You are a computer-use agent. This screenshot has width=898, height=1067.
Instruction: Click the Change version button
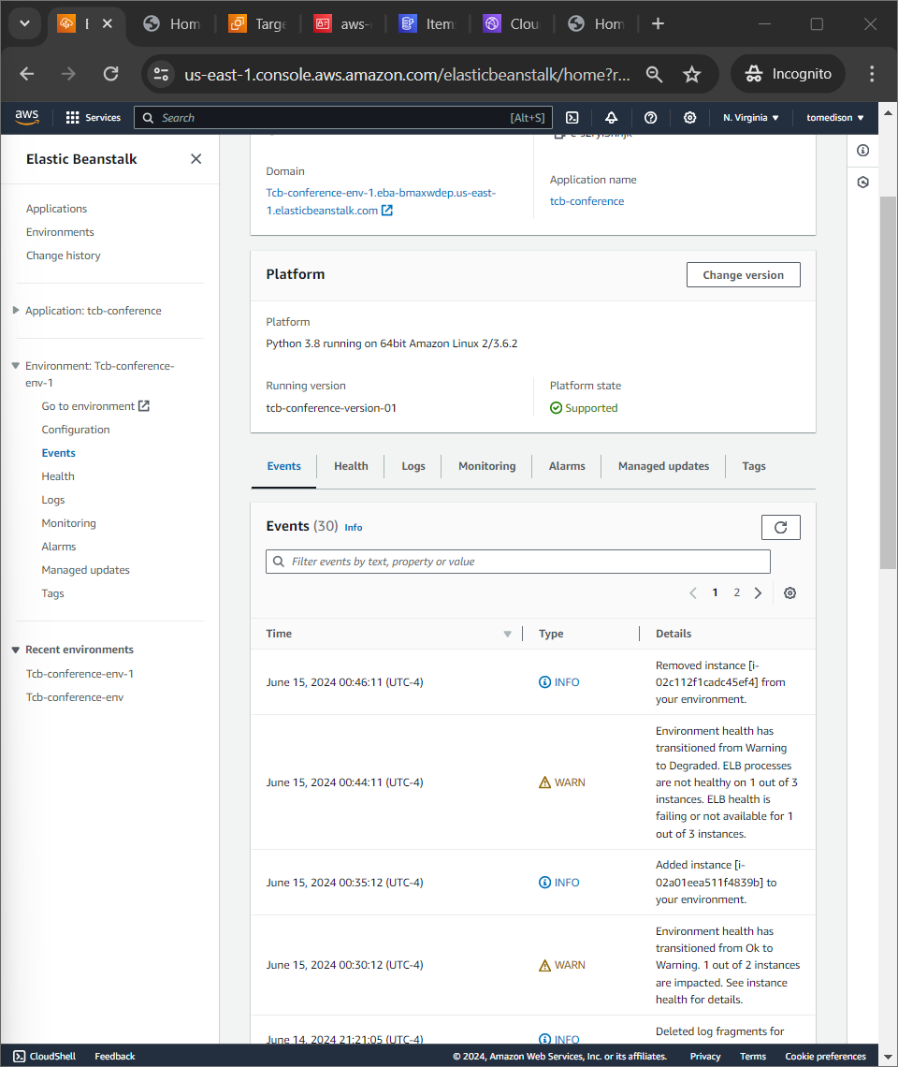pyautogui.click(x=743, y=275)
